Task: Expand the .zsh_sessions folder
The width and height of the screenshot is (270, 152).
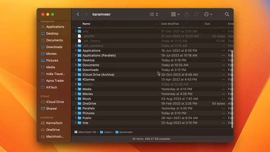Action: [x=76, y=46]
